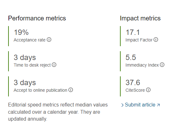Click the Time to desk reject label
Viewport: 180px width, 136px height.
coord(32,65)
